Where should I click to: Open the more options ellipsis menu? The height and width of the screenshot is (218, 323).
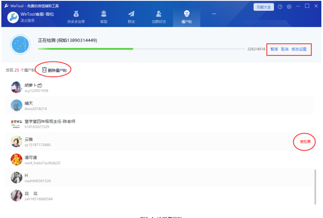(214, 14)
